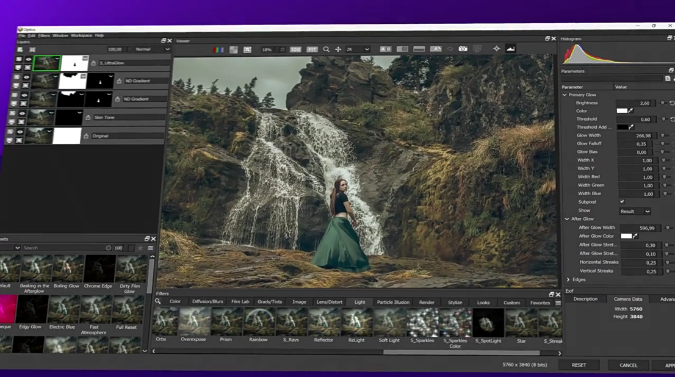Toggle visibility of the Skin Tone layer
The height and width of the screenshot is (377, 675).
click(22, 113)
